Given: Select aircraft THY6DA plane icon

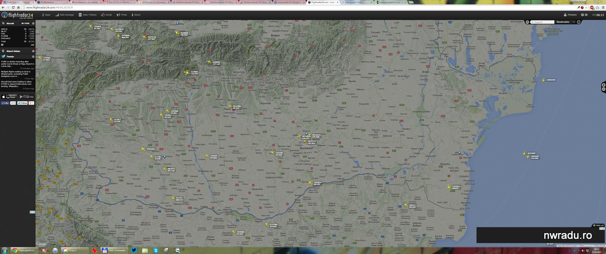Looking at the screenshot, I should [x=91, y=27].
